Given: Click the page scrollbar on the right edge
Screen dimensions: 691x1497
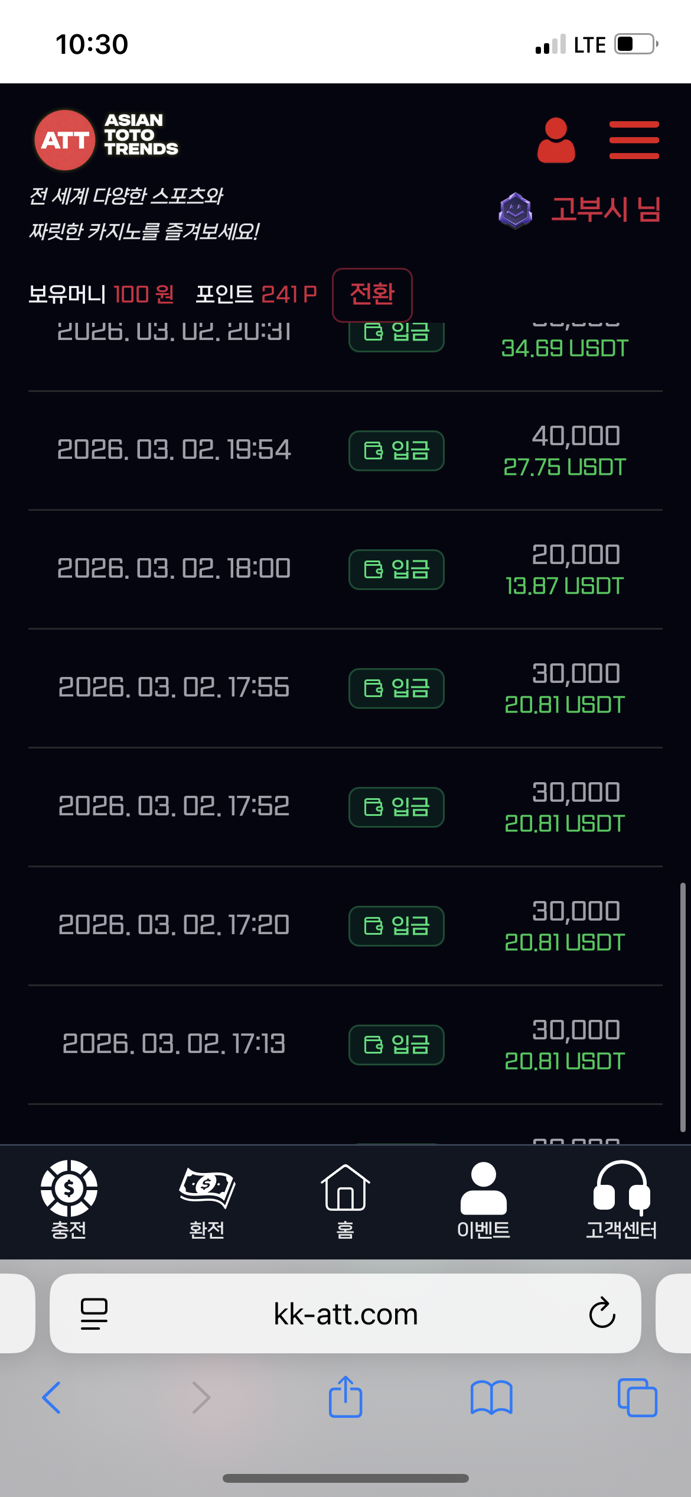Looking at the screenshot, I should click(682, 1005).
